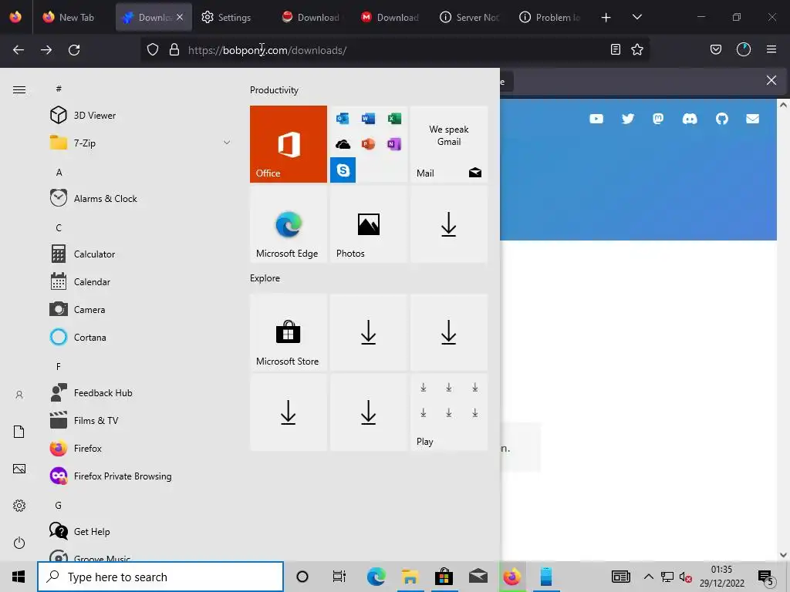Screen dimensions: 790x592
Task: Open tracking protection shield icon
Action: (153, 50)
